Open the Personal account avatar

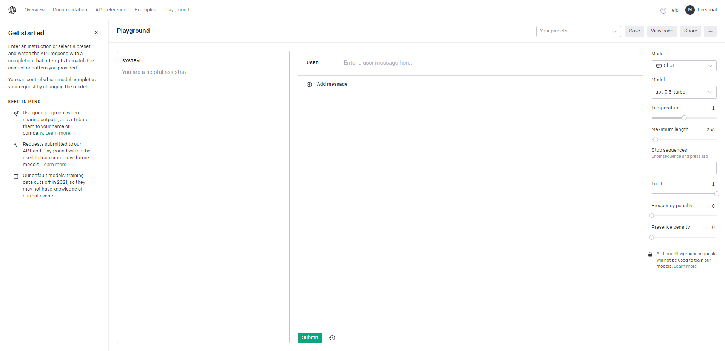pyautogui.click(x=690, y=10)
